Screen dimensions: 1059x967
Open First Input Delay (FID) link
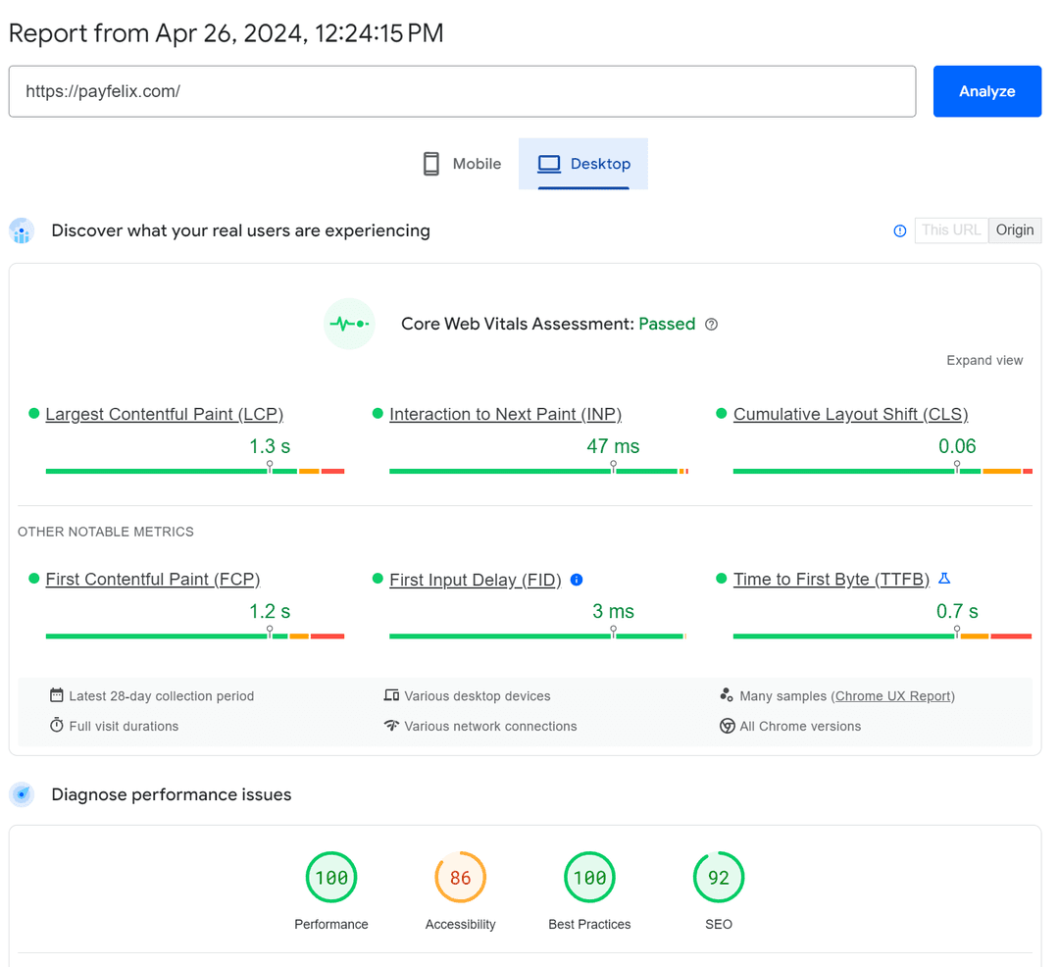click(476, 580)
